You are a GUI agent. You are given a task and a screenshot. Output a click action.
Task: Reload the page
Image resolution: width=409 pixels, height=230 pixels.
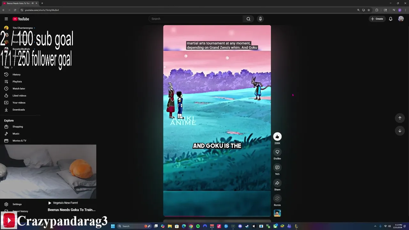click(x=15, y=10)
